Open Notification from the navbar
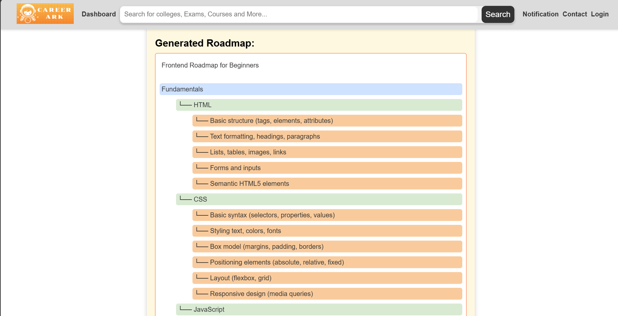 click(540, 14)
